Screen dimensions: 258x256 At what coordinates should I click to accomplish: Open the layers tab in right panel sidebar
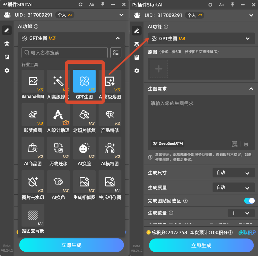(x=137, y=44)
